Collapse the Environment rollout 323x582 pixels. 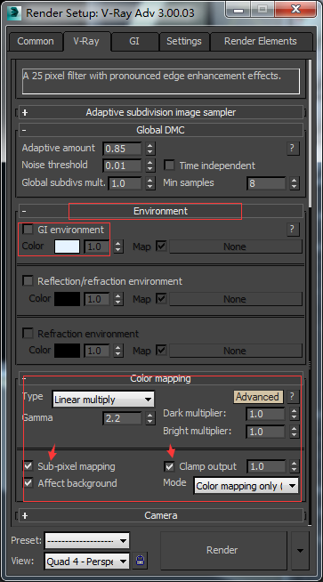[161, 211]
